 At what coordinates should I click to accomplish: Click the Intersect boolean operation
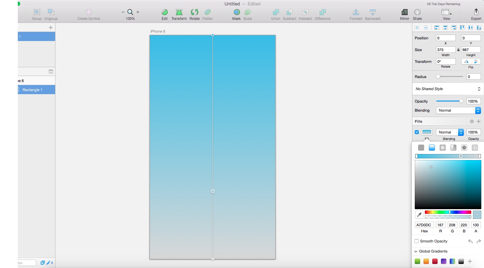306,12
